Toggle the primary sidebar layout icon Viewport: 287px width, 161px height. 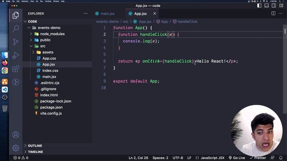click(259, 6)
